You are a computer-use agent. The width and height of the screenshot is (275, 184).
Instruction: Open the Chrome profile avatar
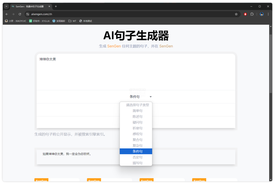tap(262, 14)
